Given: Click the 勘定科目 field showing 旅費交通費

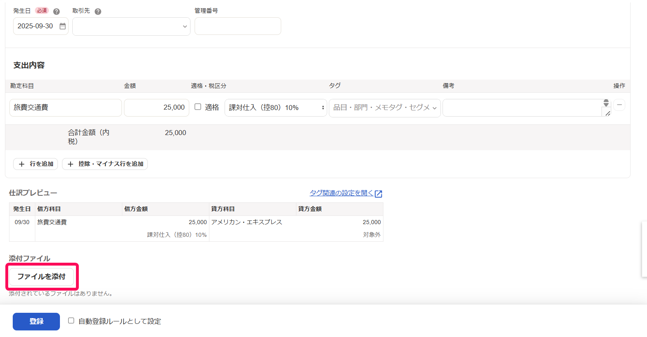Looking at the screenshot, I should click(x=66, y=108).
